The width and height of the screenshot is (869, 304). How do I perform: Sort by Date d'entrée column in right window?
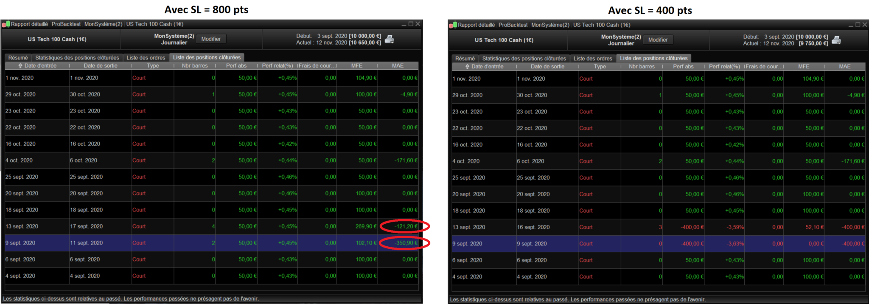pyautogui.click(x=484, y=67)
